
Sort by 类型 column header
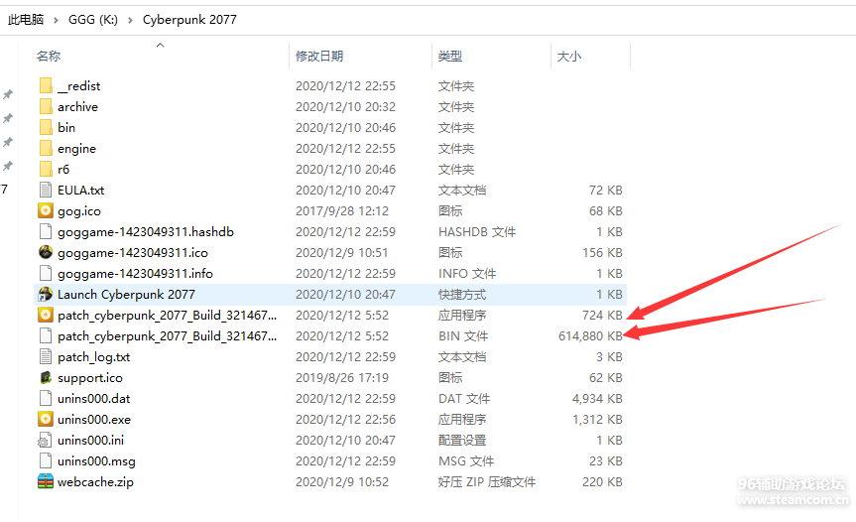450,57
